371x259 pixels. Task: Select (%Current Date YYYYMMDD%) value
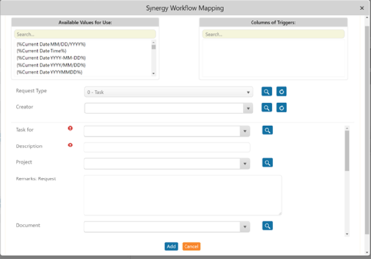pyautogui.click(x=49, y=72)
